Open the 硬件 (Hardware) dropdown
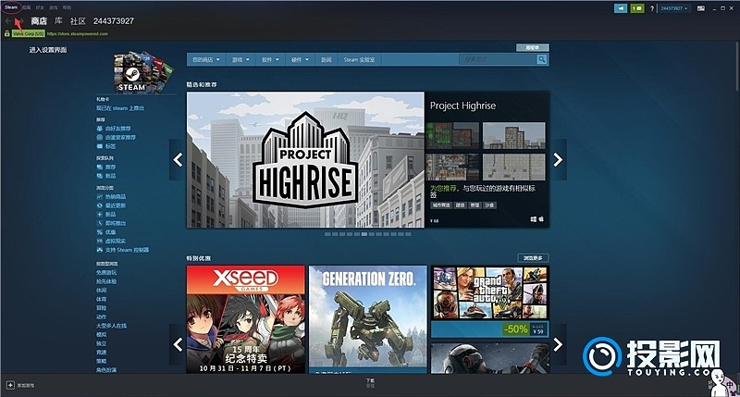The height and width of the screenshot is (397, 740). click(300, 59)
